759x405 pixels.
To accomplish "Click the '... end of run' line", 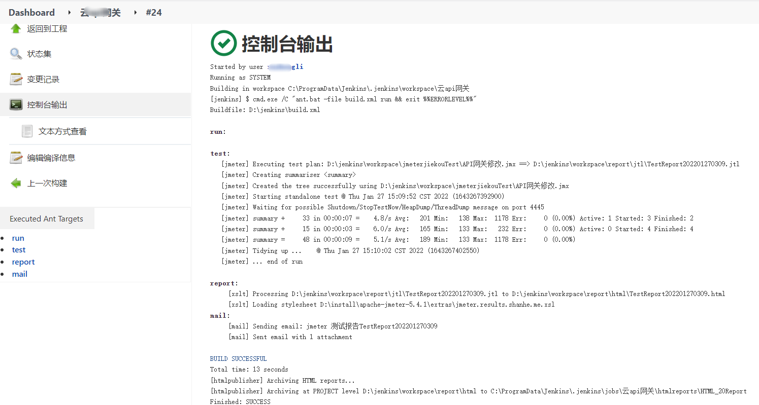I will [262, 261].
